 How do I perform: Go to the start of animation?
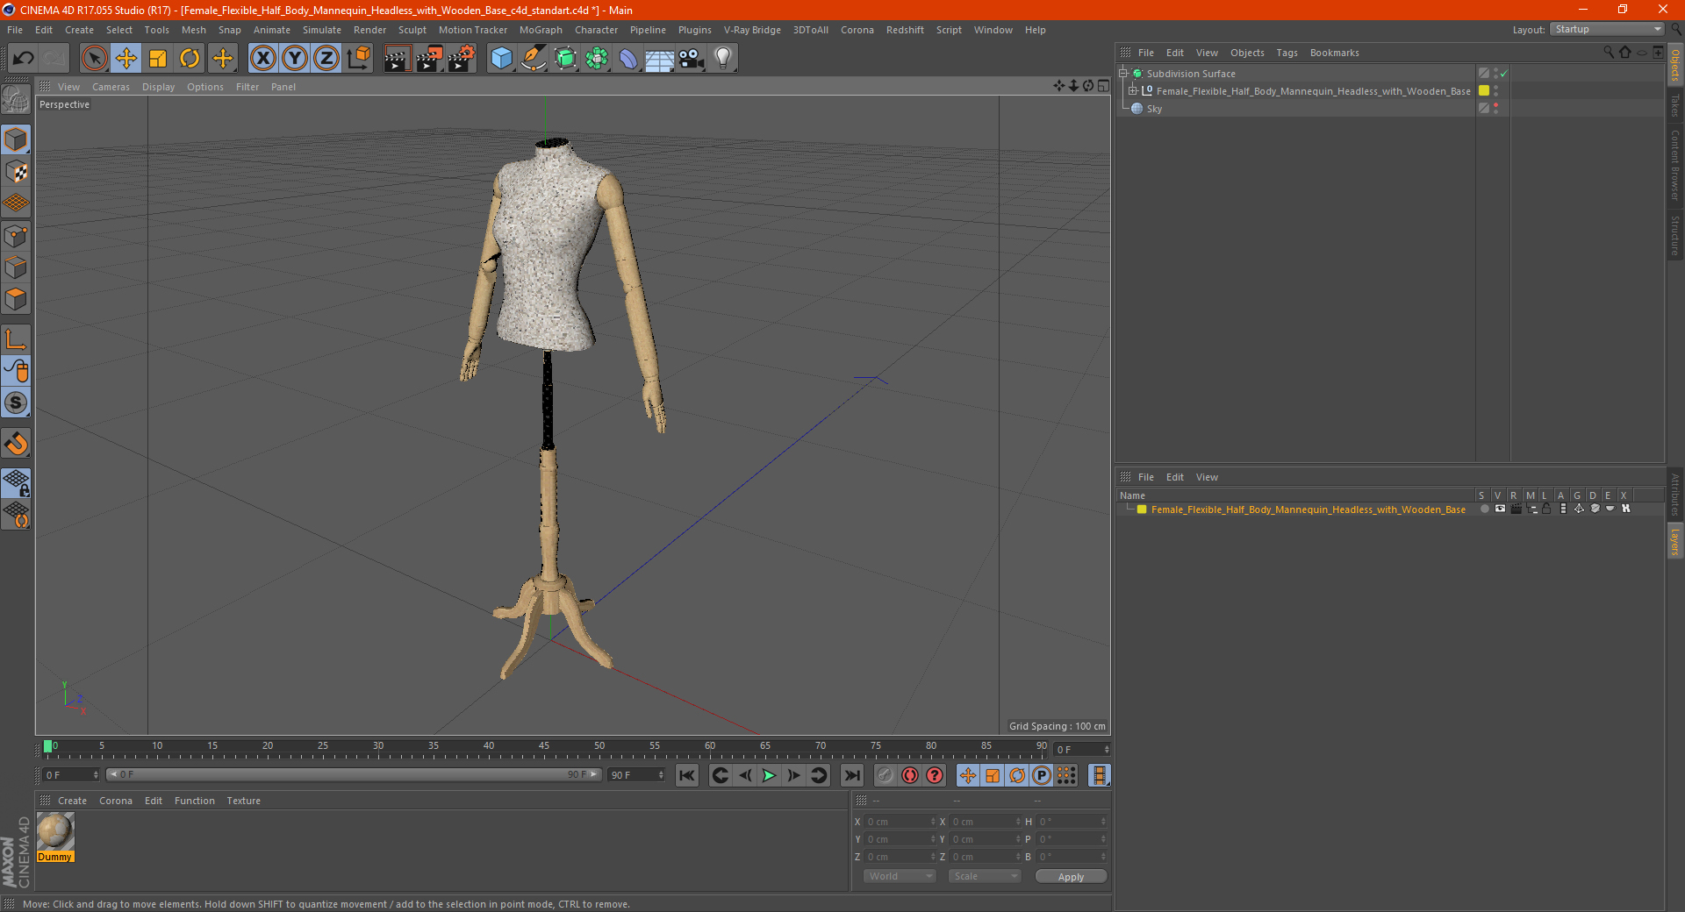tap(687, 775)
